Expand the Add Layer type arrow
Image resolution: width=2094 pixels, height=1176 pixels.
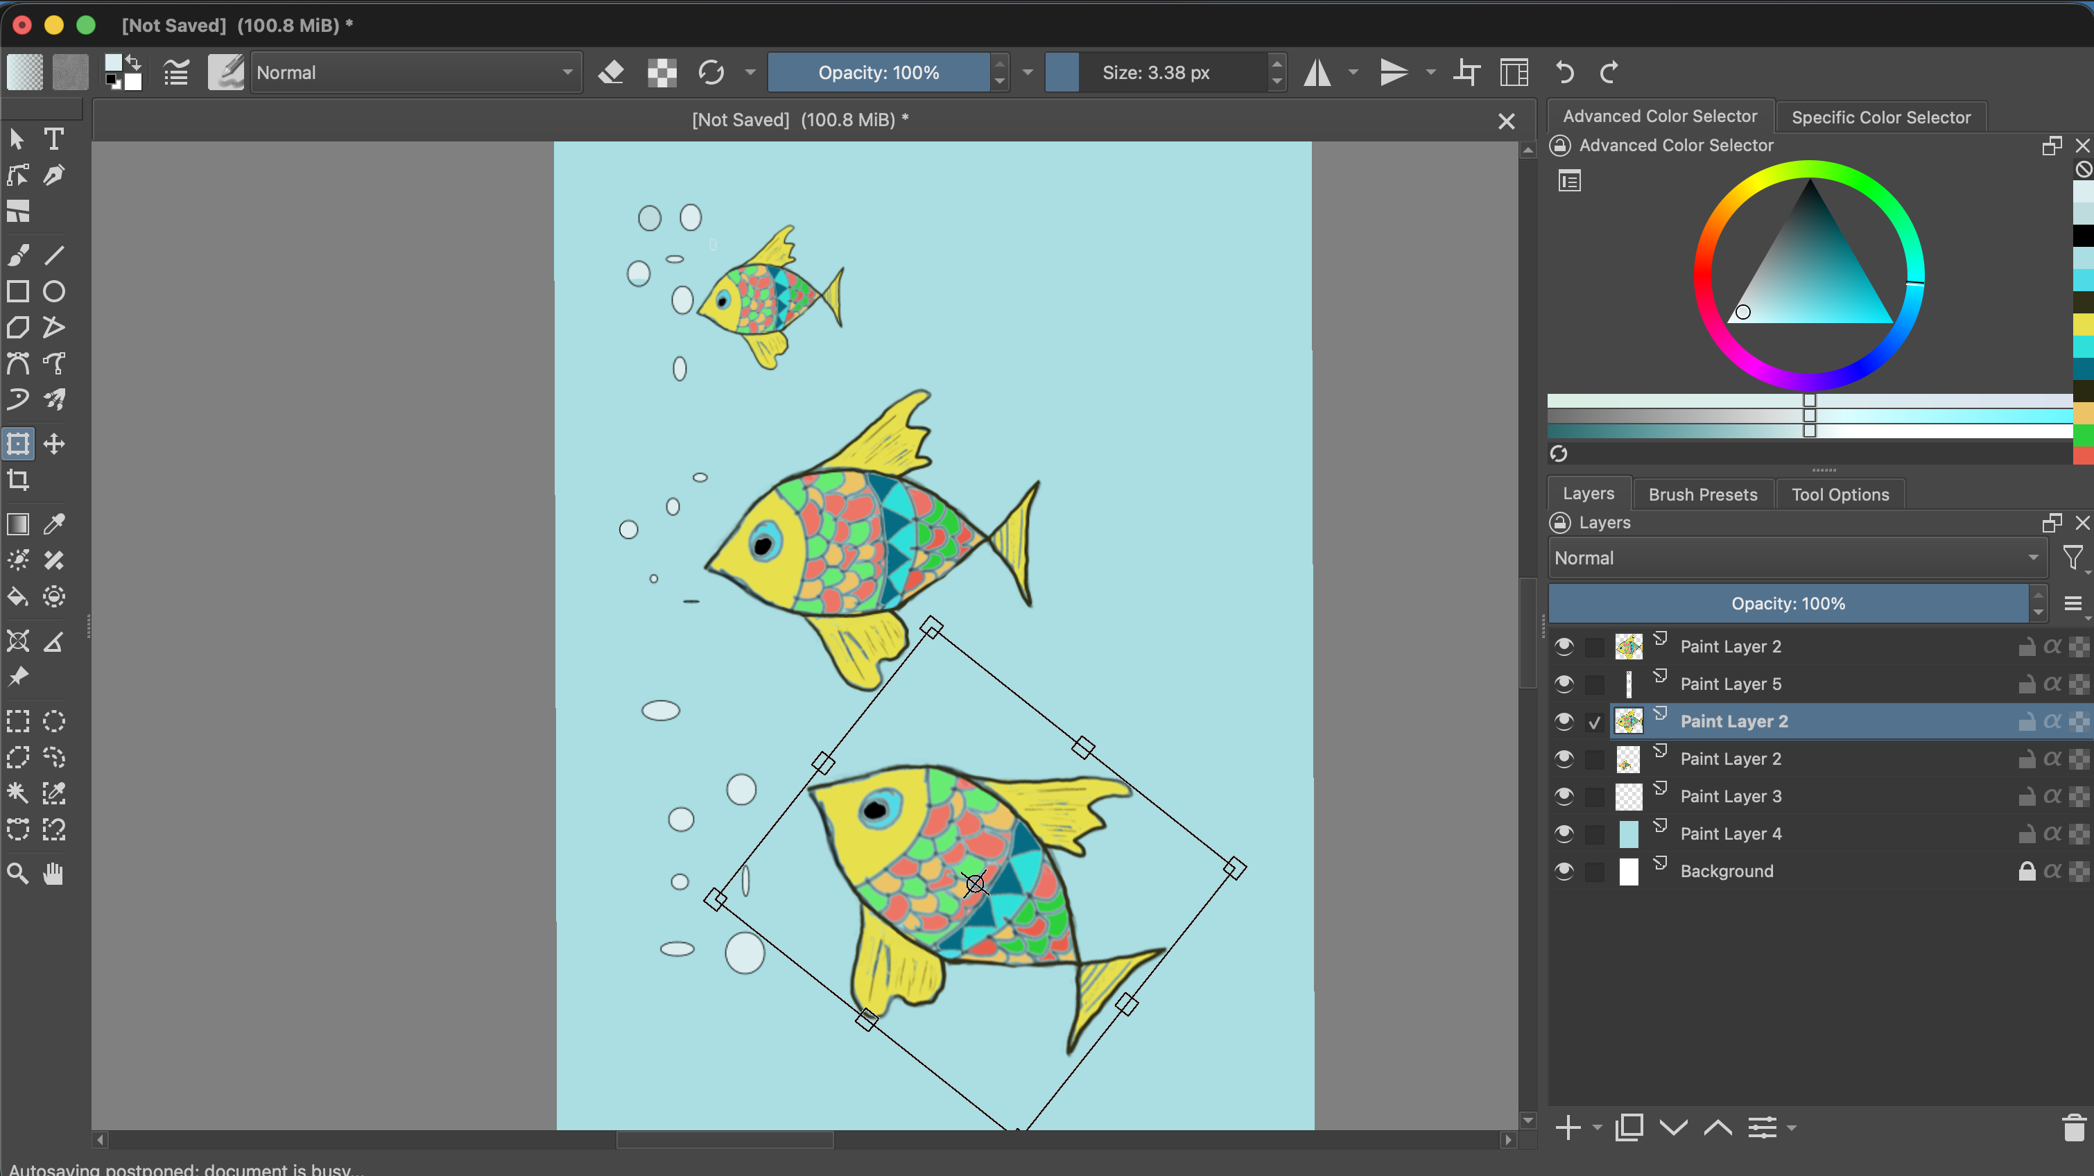pos(1598,1127)
